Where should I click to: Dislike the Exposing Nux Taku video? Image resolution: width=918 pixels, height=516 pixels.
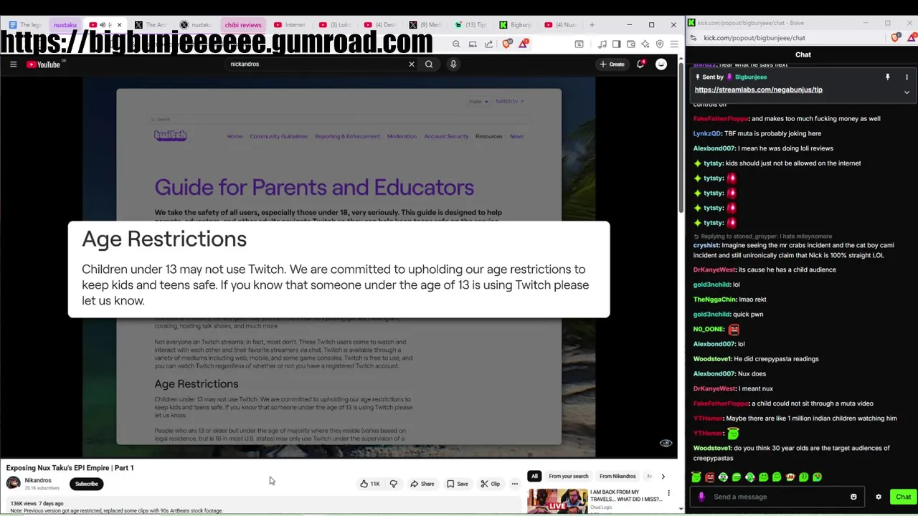394,484
